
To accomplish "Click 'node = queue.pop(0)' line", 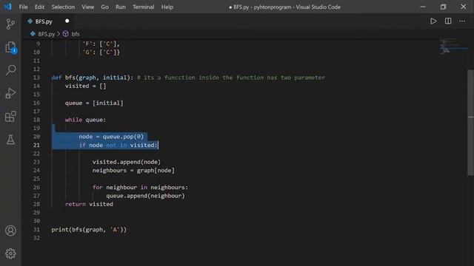I will (x=111, y=137).
